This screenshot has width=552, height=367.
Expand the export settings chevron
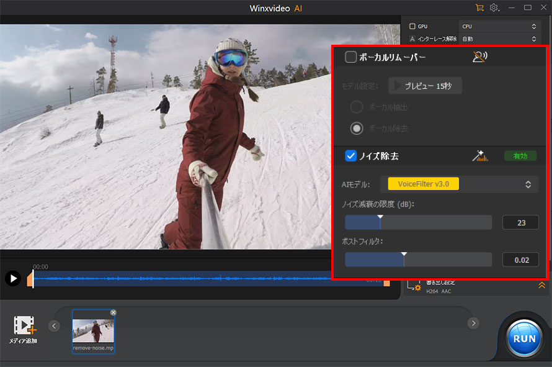click(x=541, y=285)
